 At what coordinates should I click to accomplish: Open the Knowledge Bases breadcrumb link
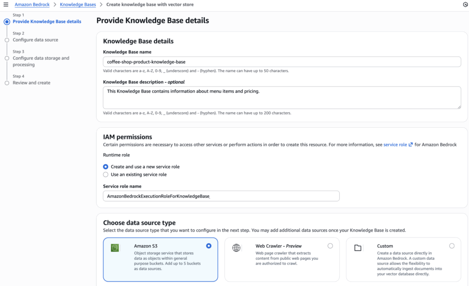pos(78,5)
